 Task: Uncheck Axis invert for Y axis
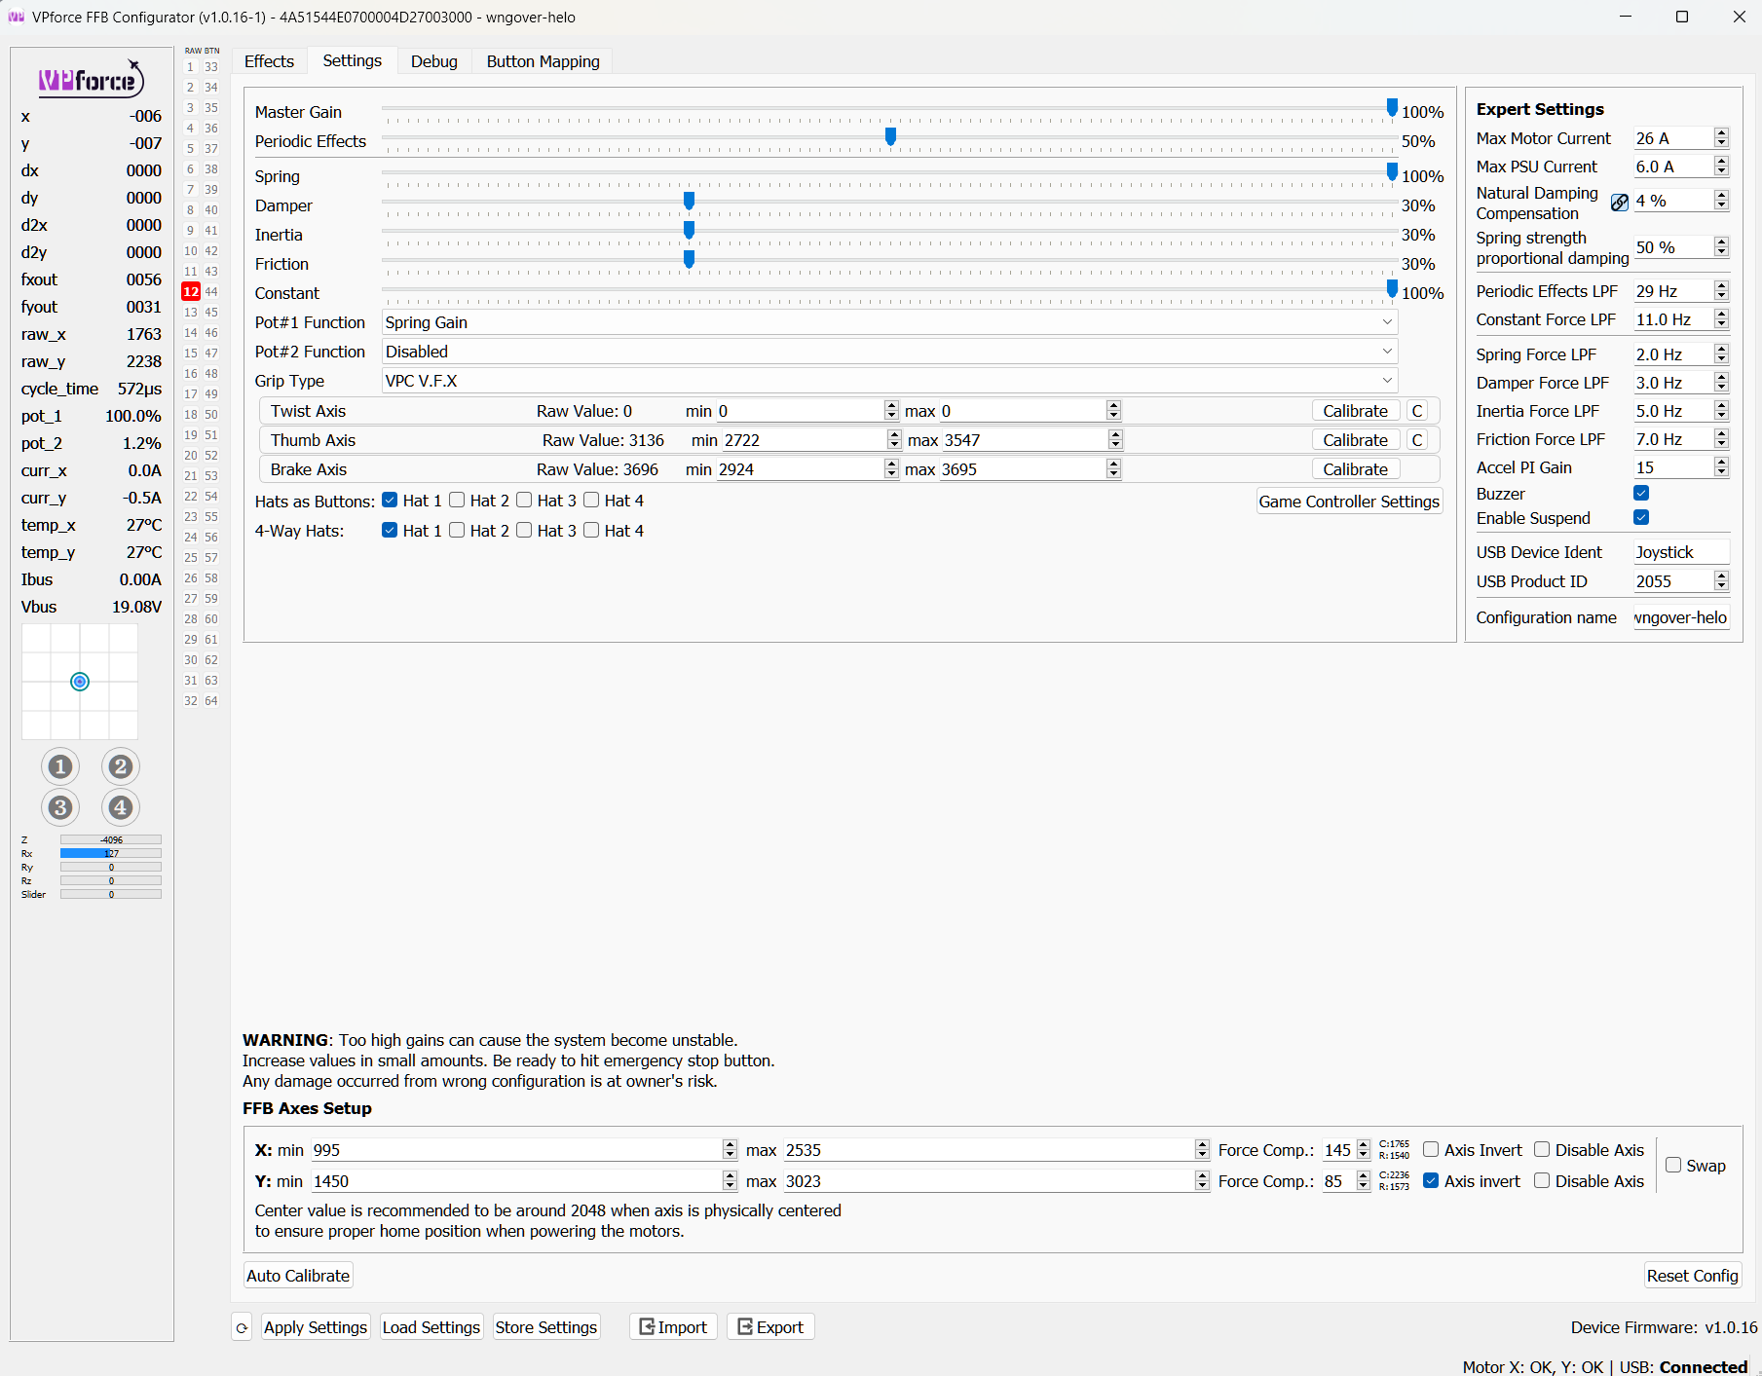(x=1431, y=1181)
